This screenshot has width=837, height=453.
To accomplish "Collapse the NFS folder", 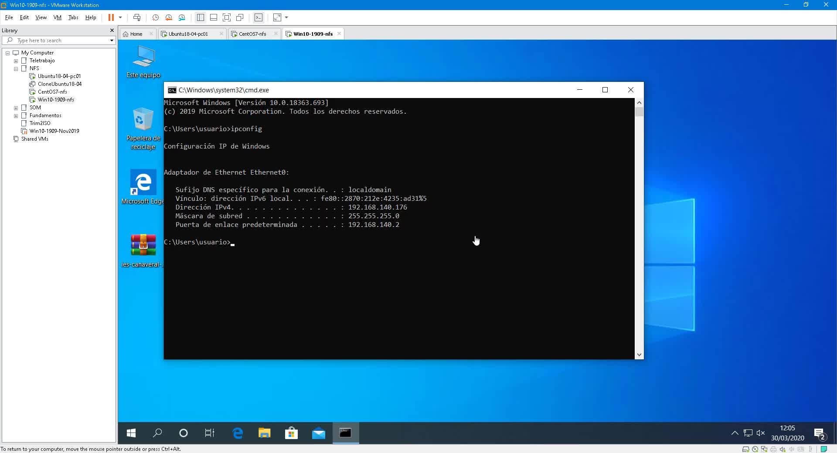I will [x=16, y=69].
